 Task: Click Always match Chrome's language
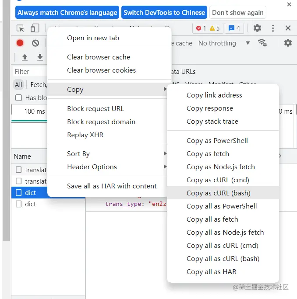67,12
